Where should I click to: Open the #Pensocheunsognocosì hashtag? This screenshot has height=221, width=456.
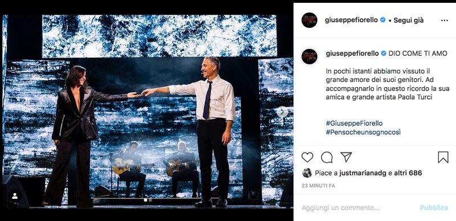tap(363, 132)
